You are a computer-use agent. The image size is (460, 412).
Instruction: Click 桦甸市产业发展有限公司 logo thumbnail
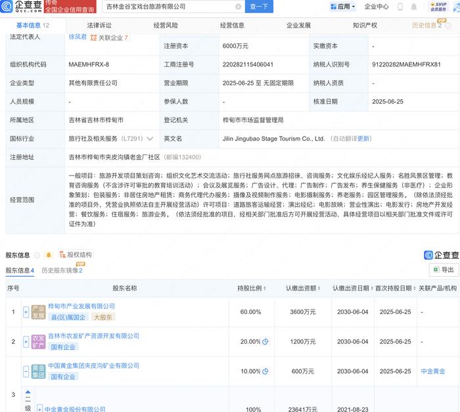tap(38, 312)
